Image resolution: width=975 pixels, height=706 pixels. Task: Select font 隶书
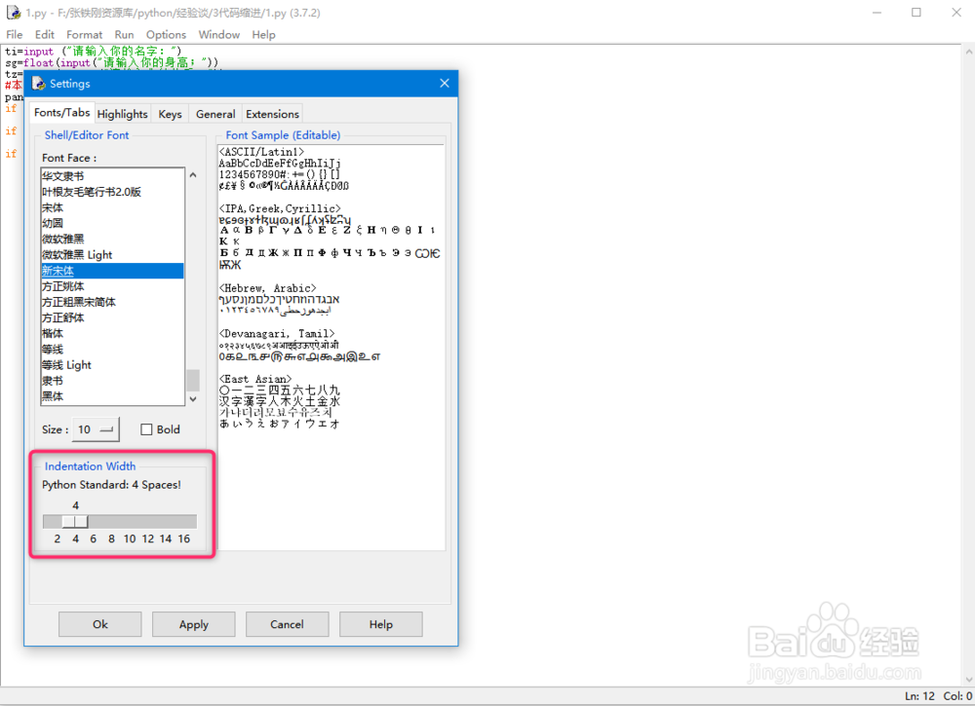point(112,381)
